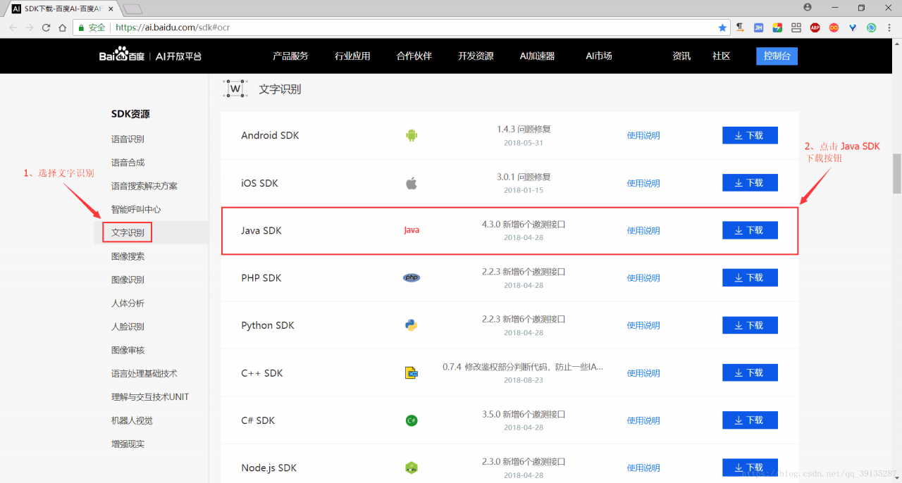Click the page vertical scrollbar thumb

click(897, 173)
